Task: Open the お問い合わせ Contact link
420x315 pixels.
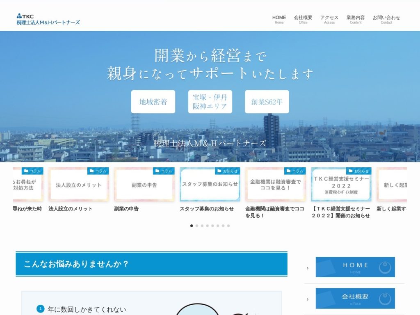Action: tap(386, 20)
